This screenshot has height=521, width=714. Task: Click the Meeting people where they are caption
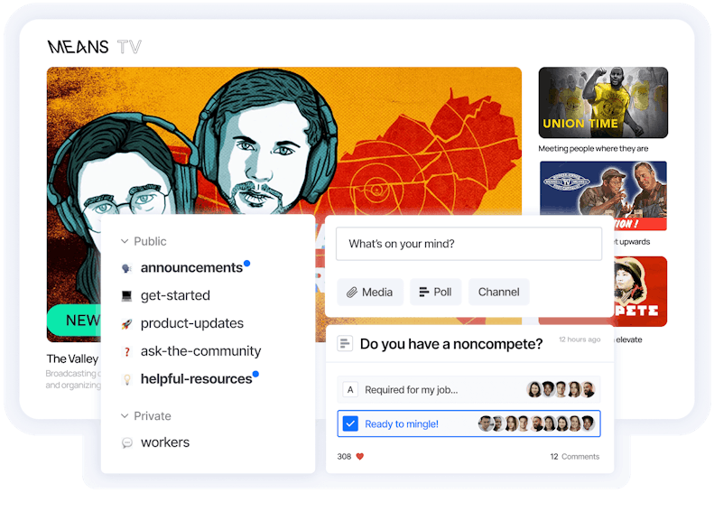pos(593,148)
